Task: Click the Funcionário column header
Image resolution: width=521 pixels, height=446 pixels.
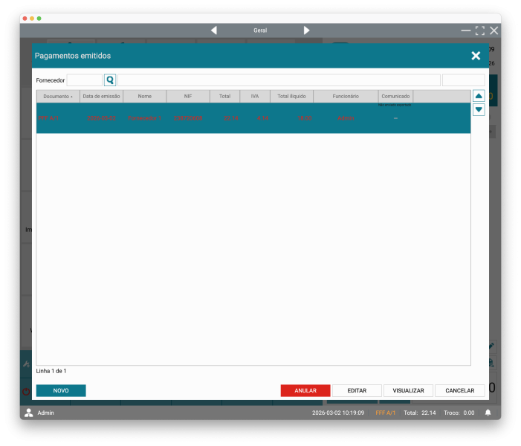Action: [346, 97]
